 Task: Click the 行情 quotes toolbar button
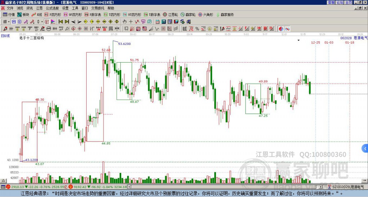pos(9,14)
